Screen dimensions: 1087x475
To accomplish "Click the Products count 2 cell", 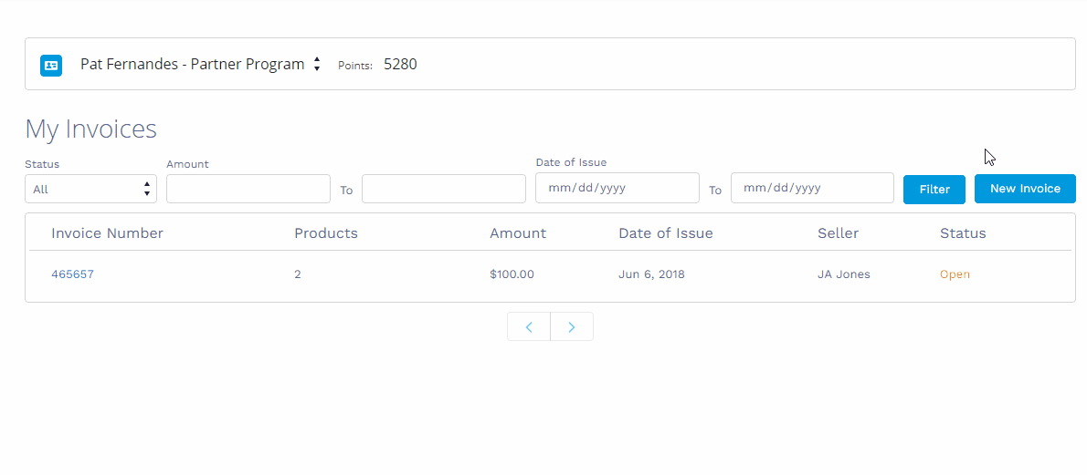I will 298,274.
